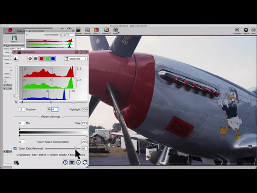Click the highlight marker on histogram slider
Viewport: 257px width, 193px height.
pyautogui.click(x=74, y=102)
